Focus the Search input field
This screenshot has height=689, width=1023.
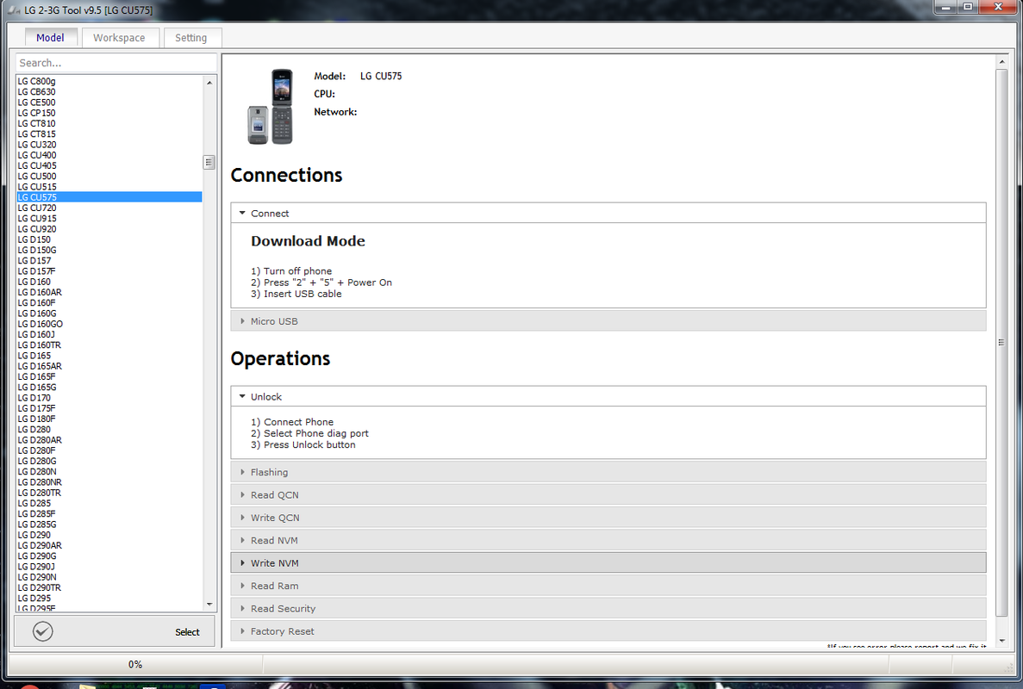tap(116, 63)
